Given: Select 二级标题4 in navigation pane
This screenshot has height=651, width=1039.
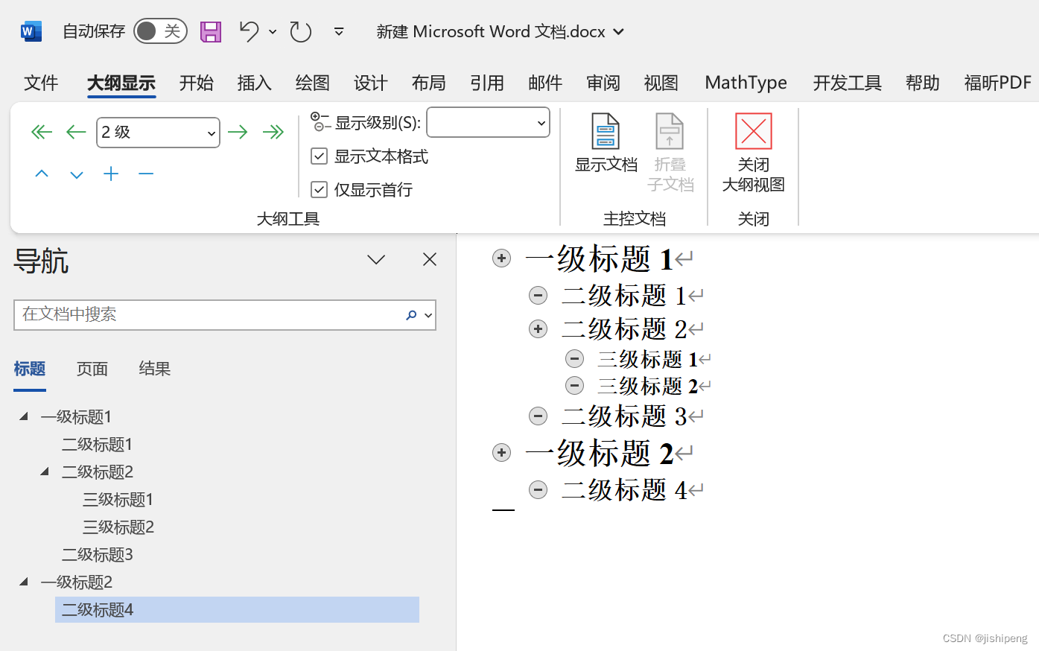Looking at the screenshot, I should point(237,609).
